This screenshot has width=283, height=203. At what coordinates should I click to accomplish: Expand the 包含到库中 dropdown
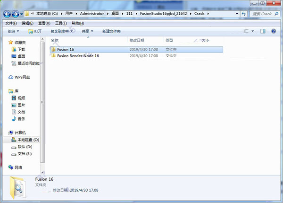(x=61, y=31)
